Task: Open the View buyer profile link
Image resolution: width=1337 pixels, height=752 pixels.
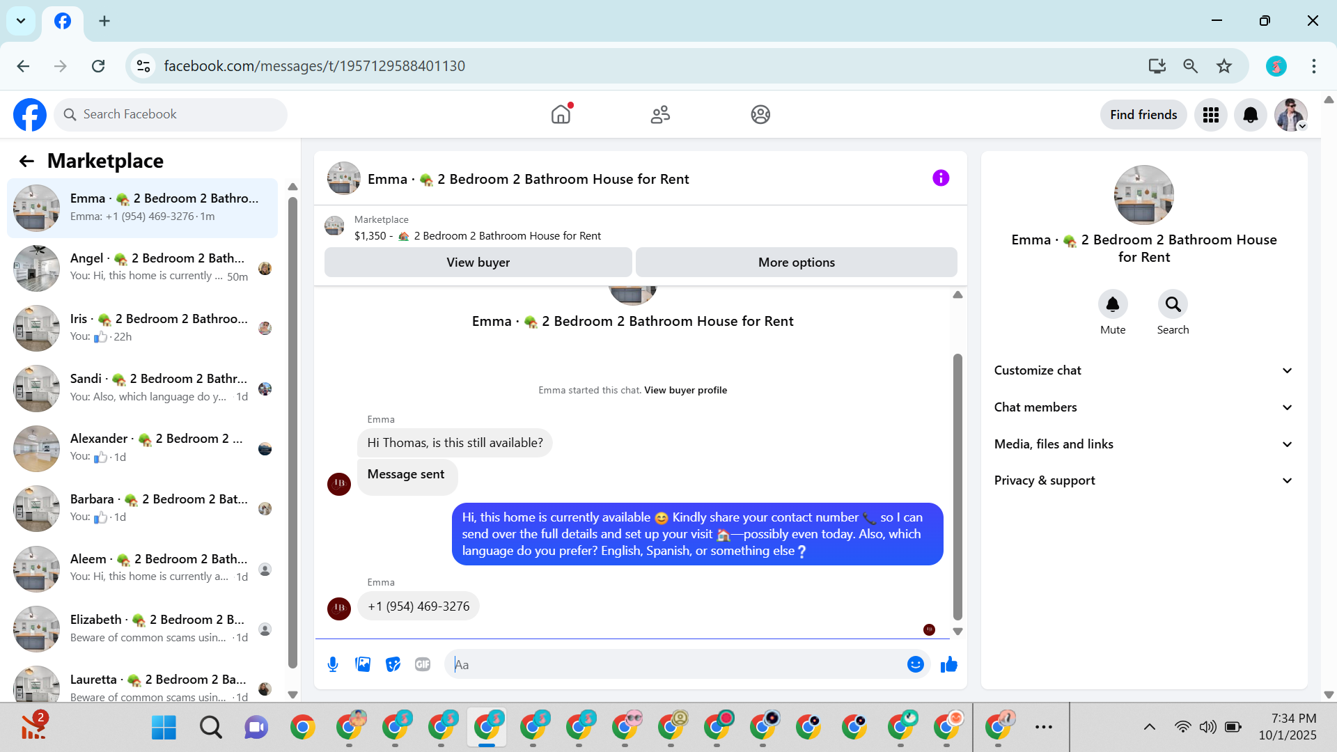Action: (685, 391)
